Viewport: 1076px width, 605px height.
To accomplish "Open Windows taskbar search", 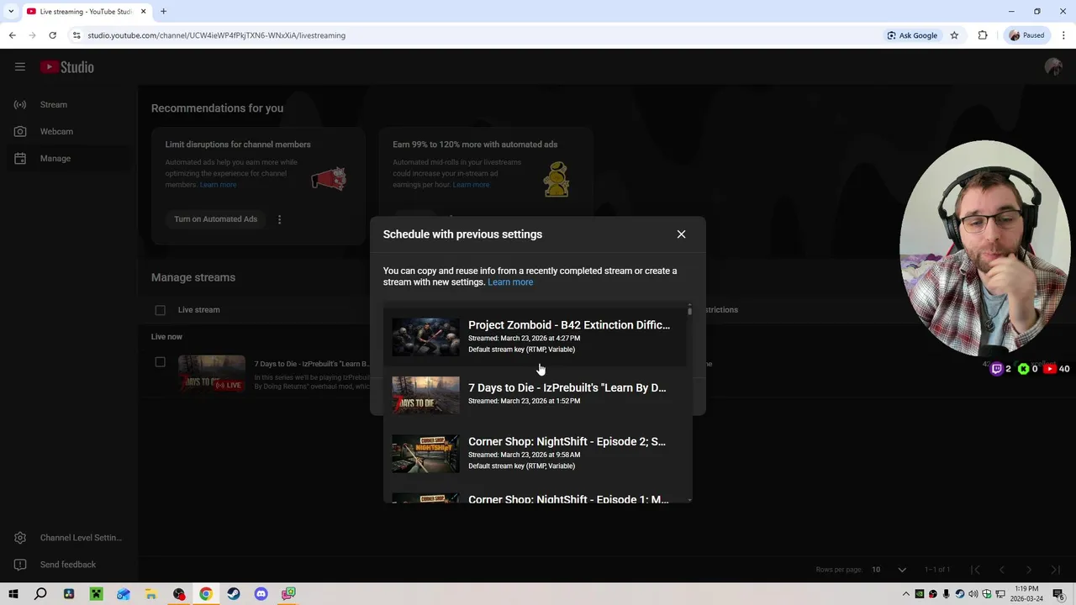I will coord(40,594).
